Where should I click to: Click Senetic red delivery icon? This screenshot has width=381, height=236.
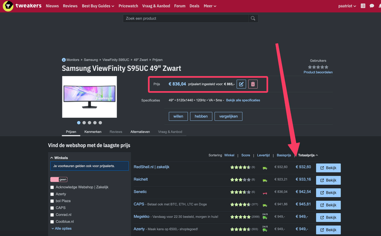click(265, 193)
